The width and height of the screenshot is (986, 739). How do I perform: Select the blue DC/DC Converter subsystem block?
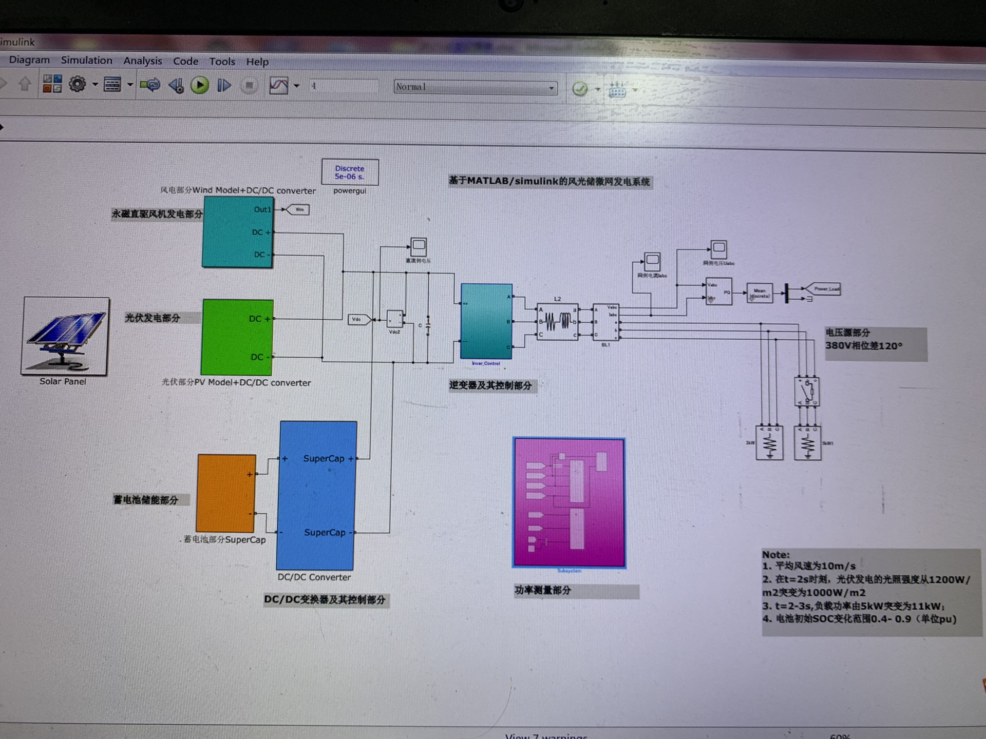coord(316,495)
